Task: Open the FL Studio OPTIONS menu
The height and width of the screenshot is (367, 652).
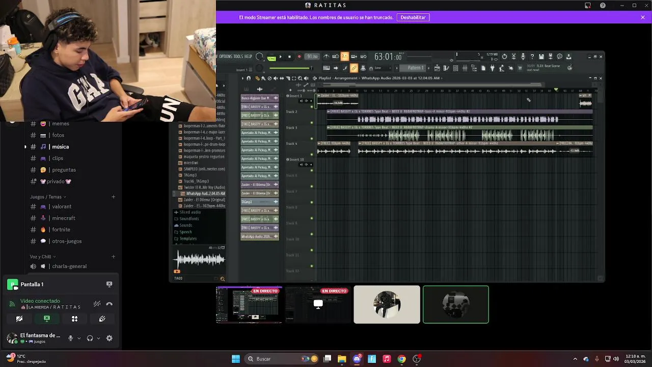Action: (x=226, y=57)
